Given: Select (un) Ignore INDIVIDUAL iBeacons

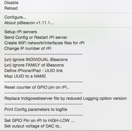Looking at the screenshot, I should 36,60.
